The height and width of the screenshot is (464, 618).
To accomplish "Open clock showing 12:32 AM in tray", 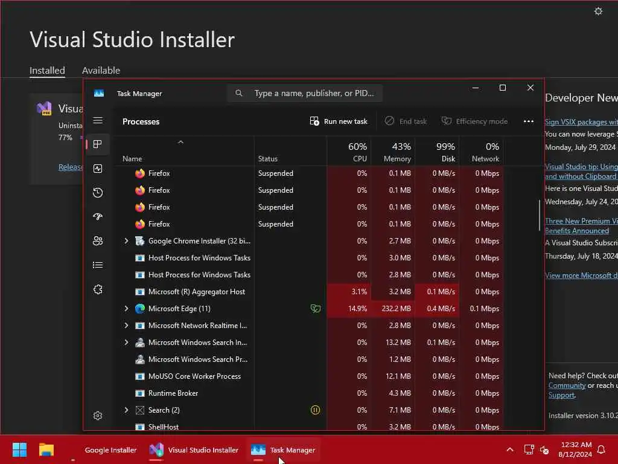I will pyautogui.click(x=575, y=449).
